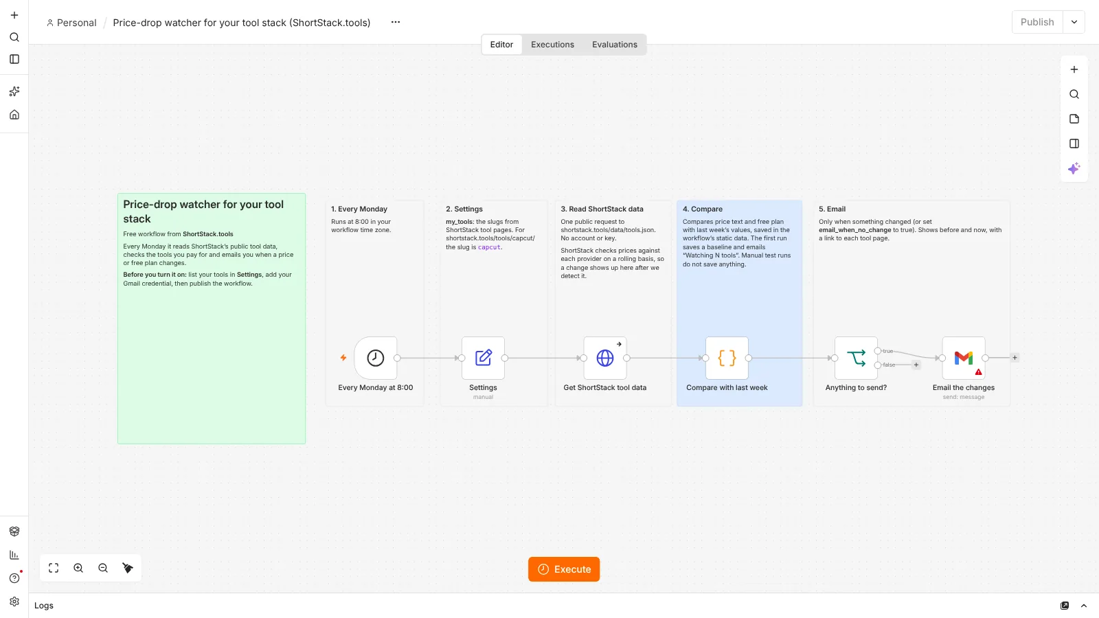Open the workflow three-dot menu
The image size is (1099, 618).
point(396,22)
